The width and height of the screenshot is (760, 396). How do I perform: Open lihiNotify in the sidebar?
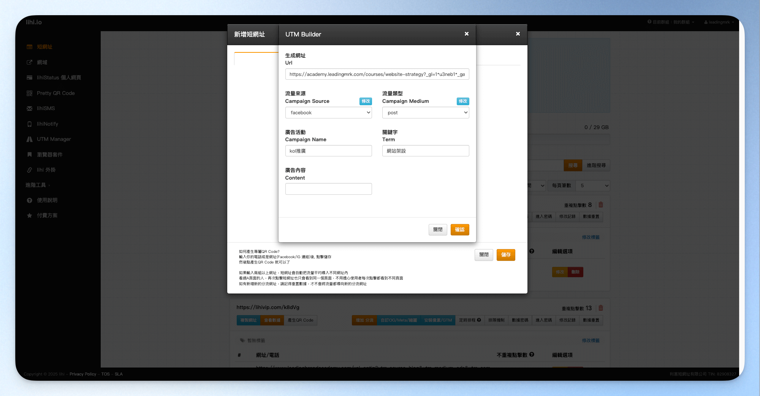[47, 124]
